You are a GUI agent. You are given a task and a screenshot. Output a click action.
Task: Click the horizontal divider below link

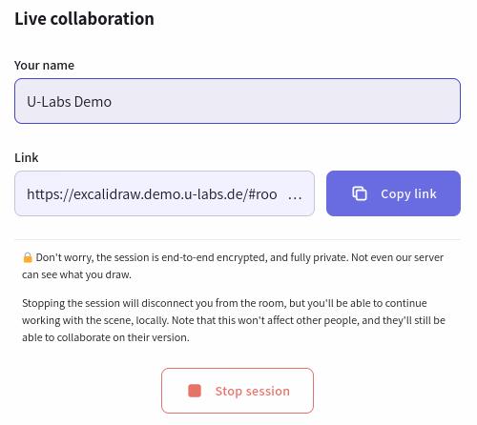(238, 239)
